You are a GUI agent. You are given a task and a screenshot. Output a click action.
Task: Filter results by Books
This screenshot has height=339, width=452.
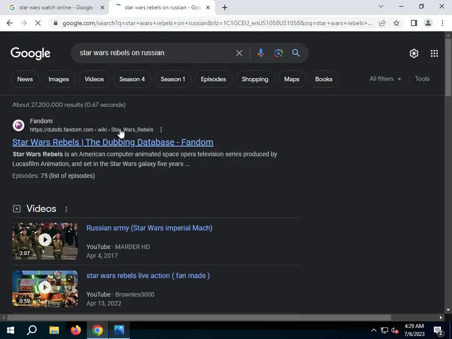pyautogui.click(x=324, y=79)
